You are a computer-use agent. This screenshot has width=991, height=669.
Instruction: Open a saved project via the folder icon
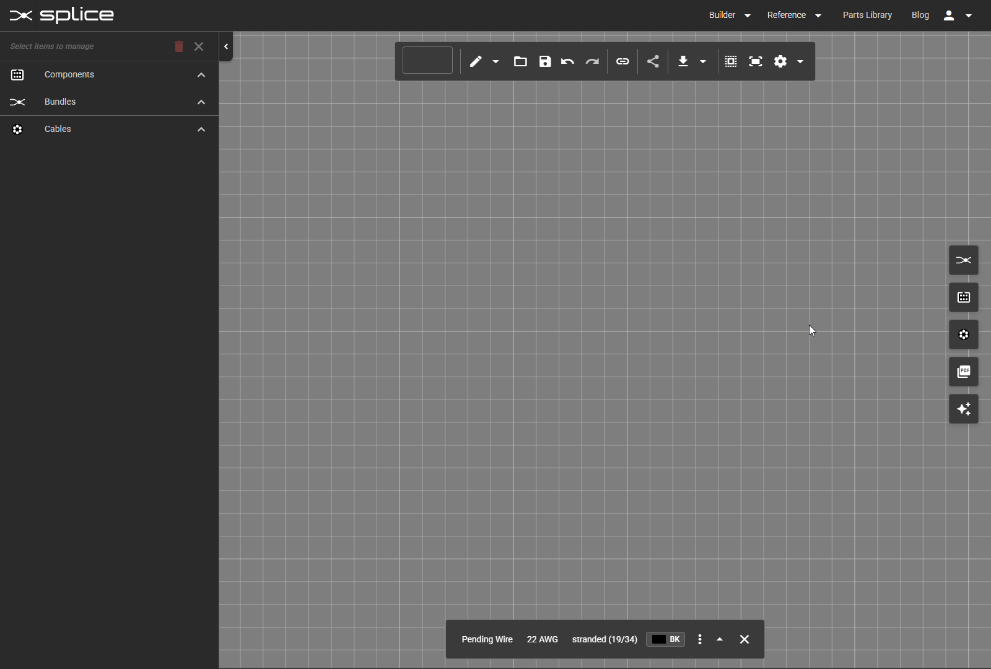[521, 61]
